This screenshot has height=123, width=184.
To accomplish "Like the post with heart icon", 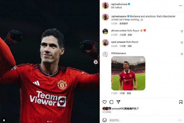I will (104, 102).
